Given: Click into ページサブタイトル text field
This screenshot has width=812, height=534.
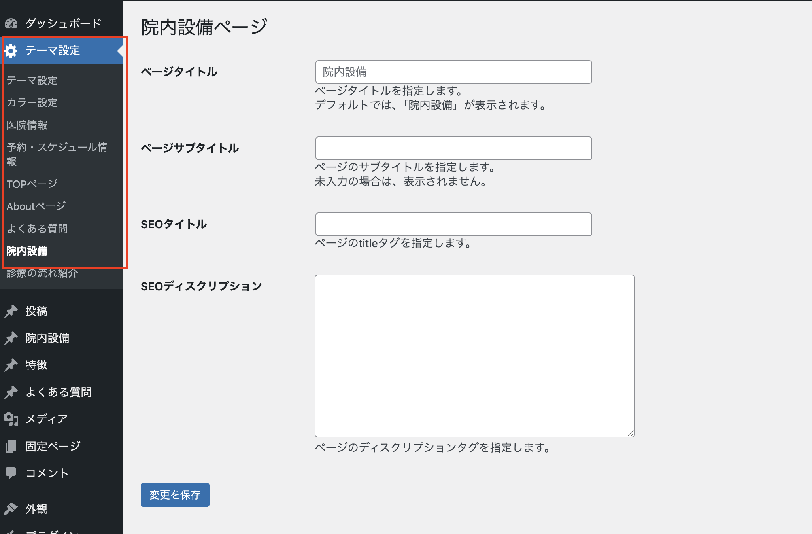Looking at the screenshot, I should pos(453,148).
